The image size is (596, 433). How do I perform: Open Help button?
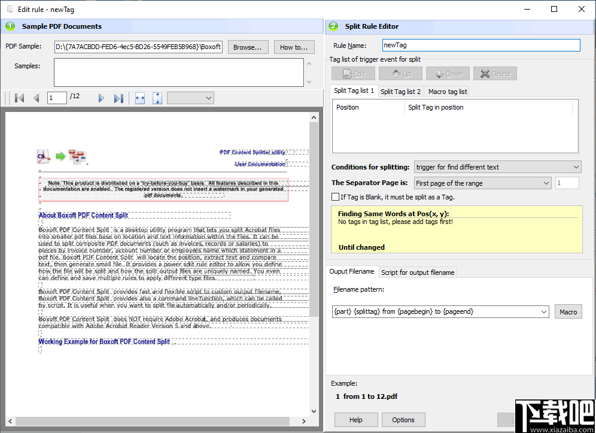(356, 420)
